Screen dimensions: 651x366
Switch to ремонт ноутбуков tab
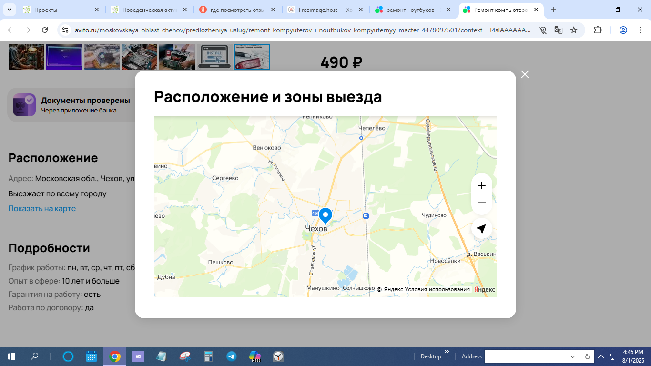[413, 10]
